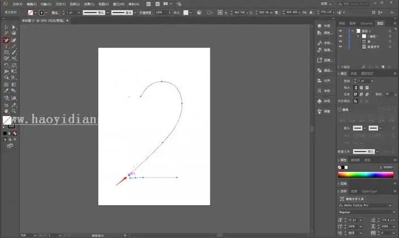Click the search icon in Layers panel footer
399x238 pixels.
point(364,67)
